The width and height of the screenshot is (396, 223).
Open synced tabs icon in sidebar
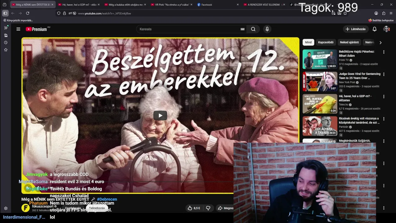tap(6, 35)
